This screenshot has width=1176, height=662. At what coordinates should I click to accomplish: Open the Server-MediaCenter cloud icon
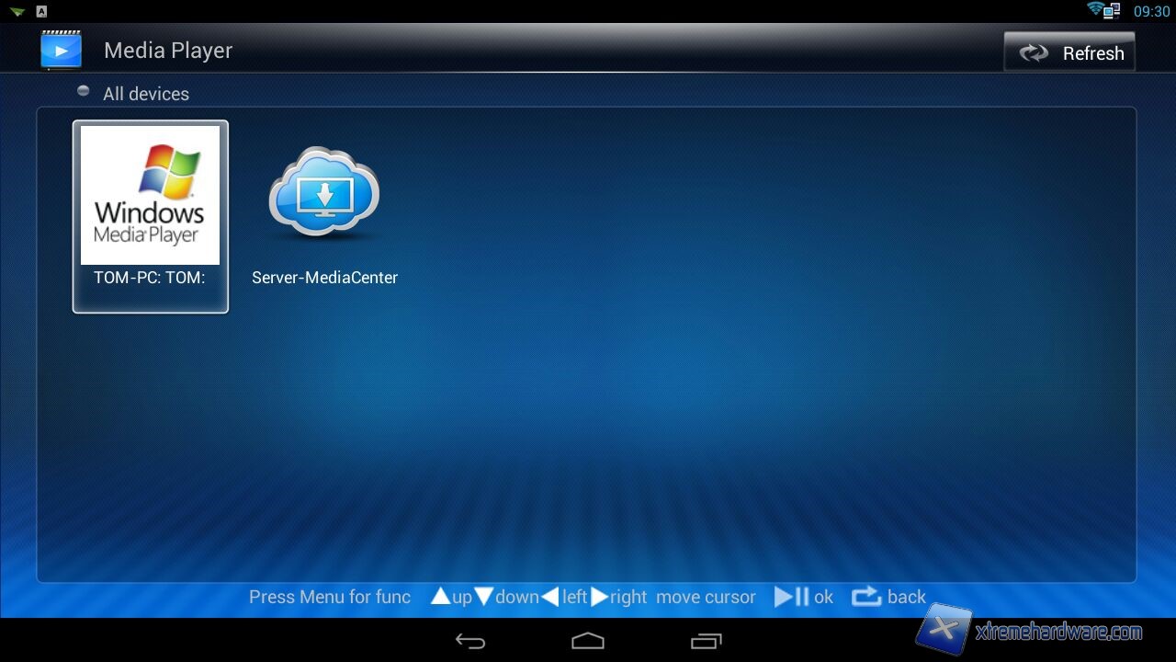pos(324,193)
